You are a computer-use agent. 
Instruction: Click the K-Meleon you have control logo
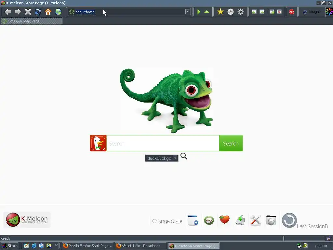(x=27, y=220)
